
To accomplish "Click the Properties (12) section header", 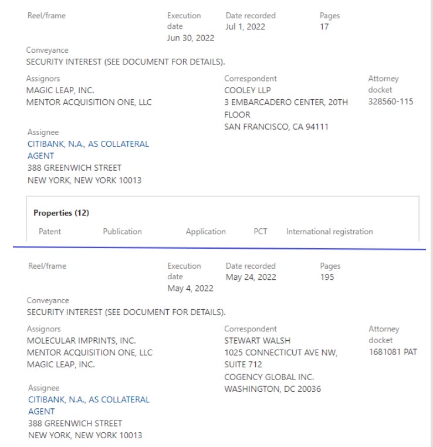I will coord(61,213).
